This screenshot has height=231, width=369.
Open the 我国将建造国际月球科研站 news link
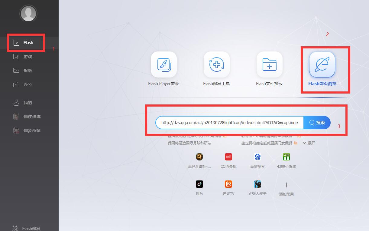tap(189, 143)
